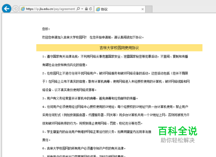Click the greyed Forward arrow button
Image resolution: width=216 pixels, height=157 pixels.
point(16,9)
